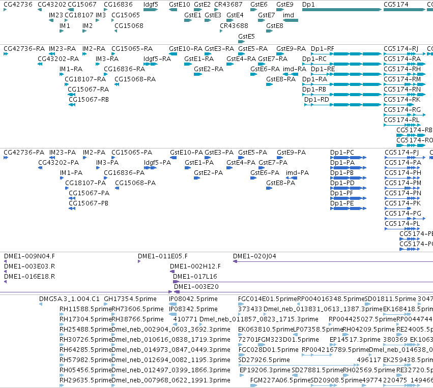Select the CG42736-RA transcript label
Screen dimensions: 433x388
[24, 49]
